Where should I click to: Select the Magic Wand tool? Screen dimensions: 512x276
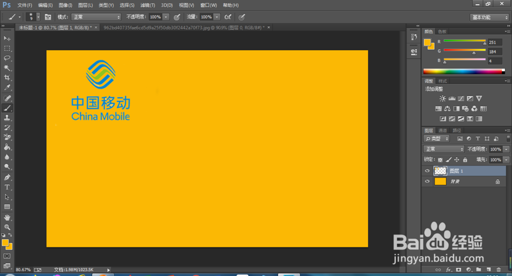[x=7, y=68]
